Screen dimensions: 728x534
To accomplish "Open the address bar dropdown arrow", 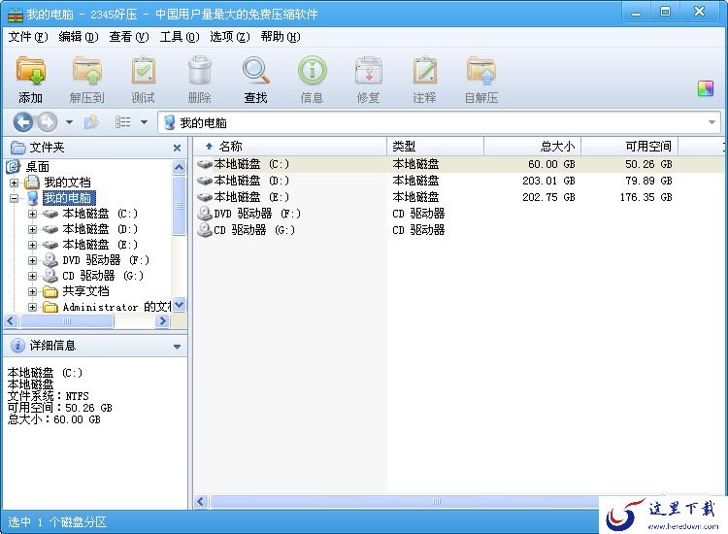I will (x=711, y=123).
